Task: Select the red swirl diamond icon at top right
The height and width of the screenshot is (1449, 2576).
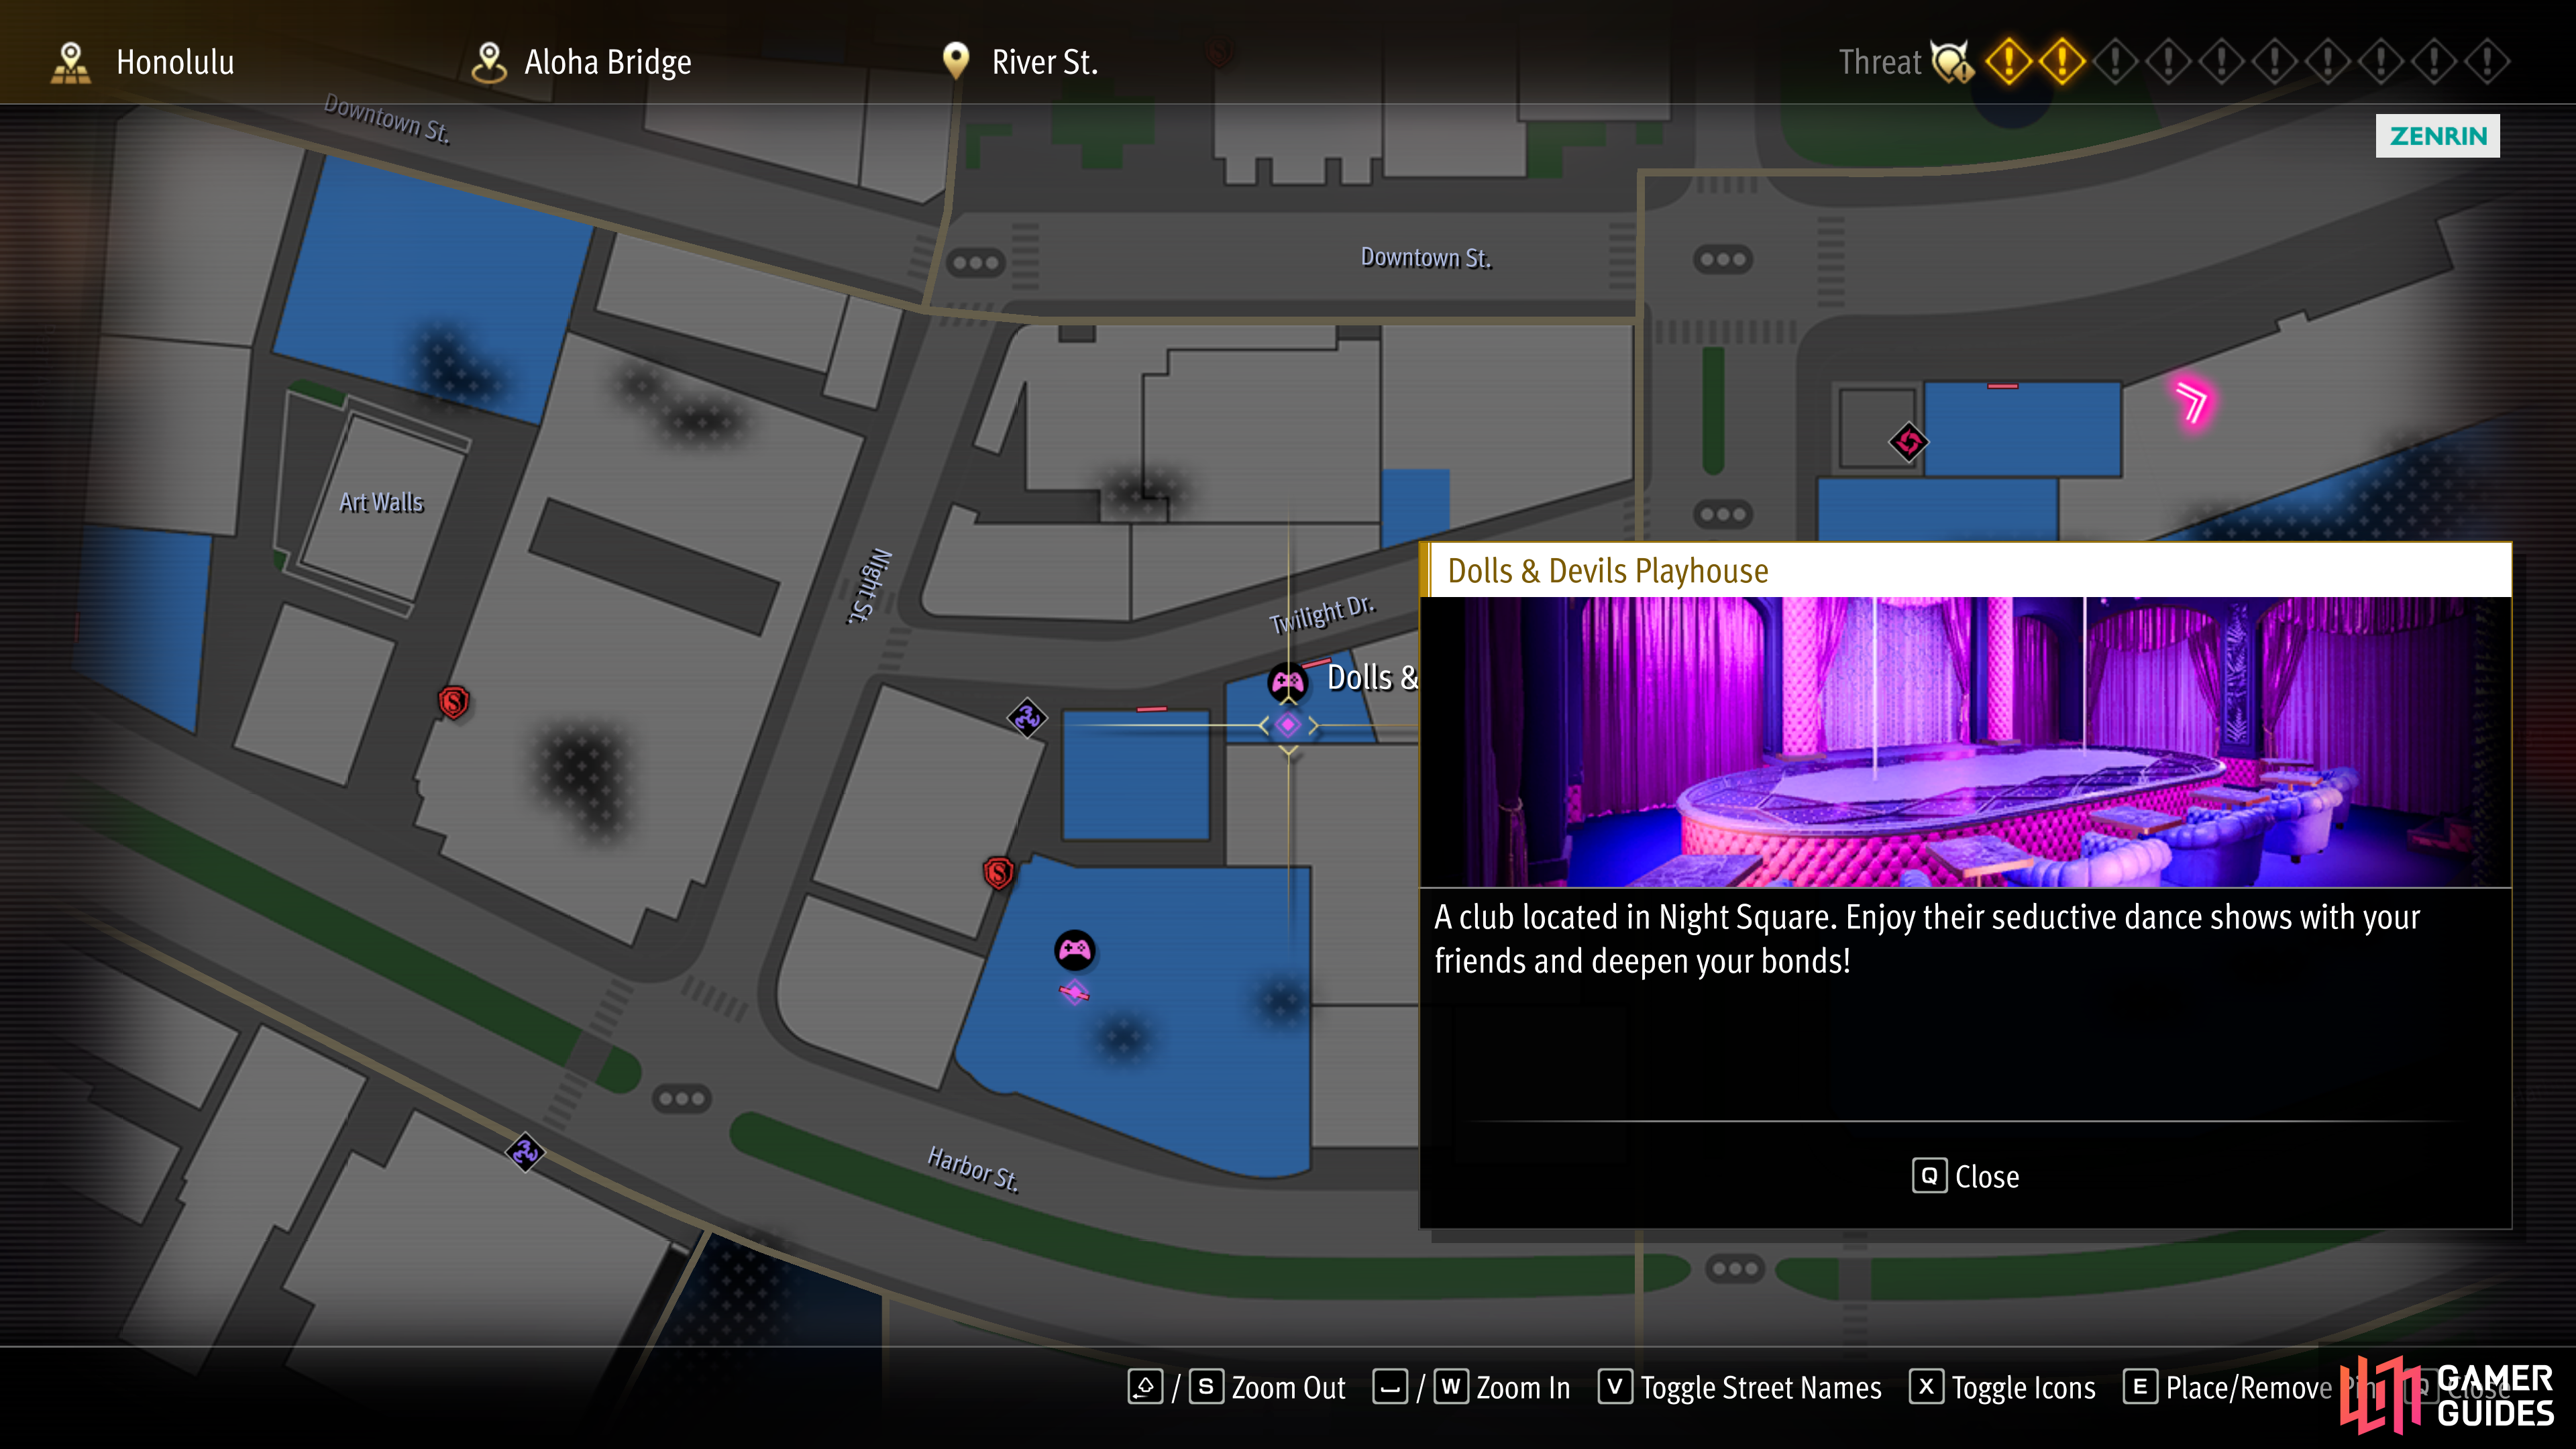Action: point(1908,442)
